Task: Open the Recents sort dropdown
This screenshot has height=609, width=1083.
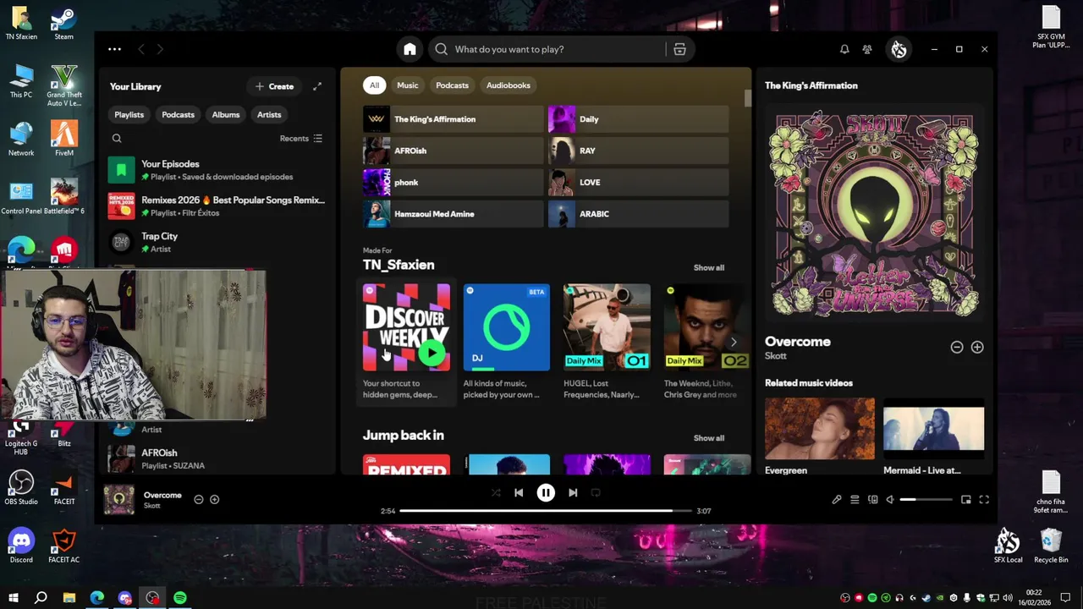Action: tap(301, 139)
